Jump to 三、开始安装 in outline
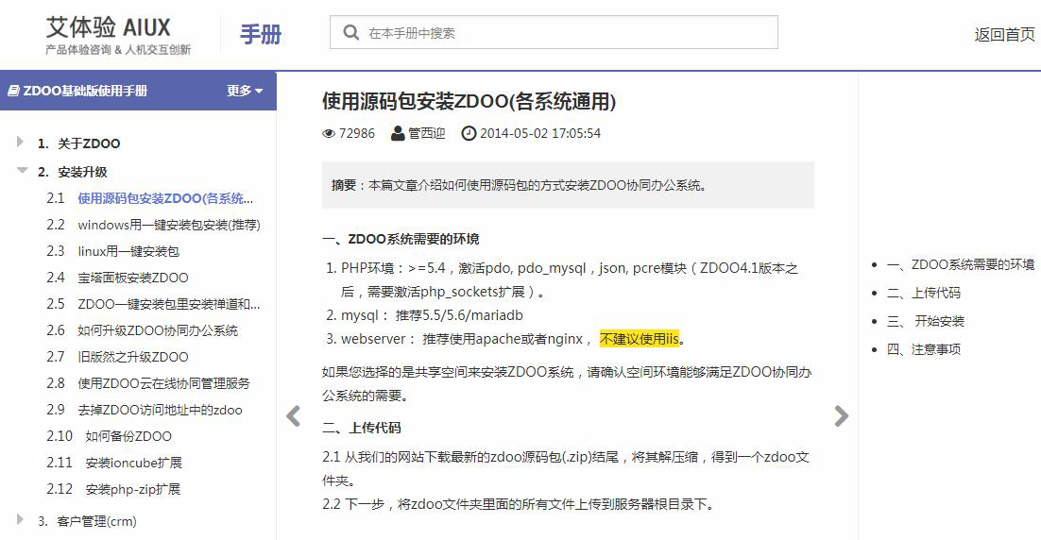The height and width of the screenshot is (540, 1041). [926, 321]
